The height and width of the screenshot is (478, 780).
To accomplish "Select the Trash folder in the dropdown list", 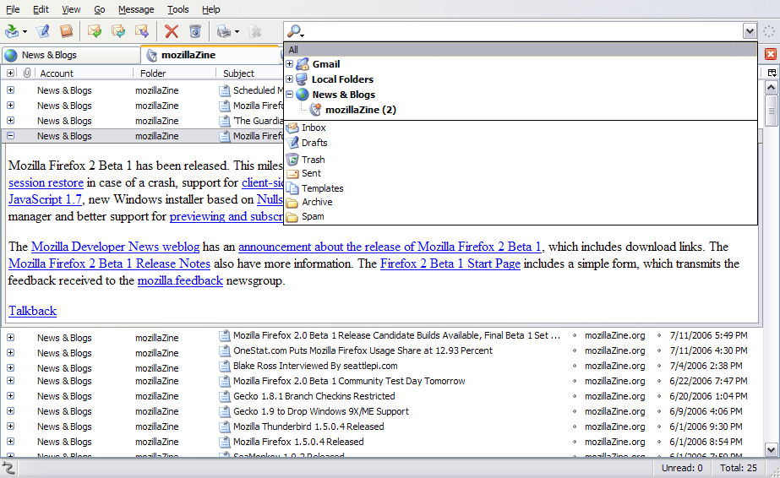I will tap(313, 159).
